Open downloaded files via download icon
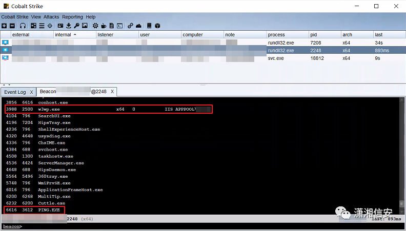This screenshot has width=406, height=231. (69, 26)
